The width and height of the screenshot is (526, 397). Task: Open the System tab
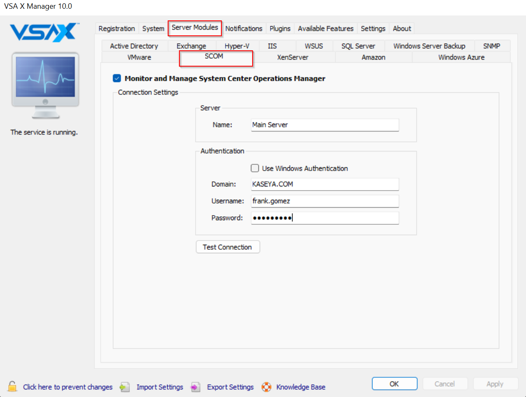(x=153, y=28)
